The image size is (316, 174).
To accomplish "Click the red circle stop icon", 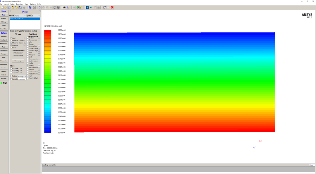I will click(112, 7).
